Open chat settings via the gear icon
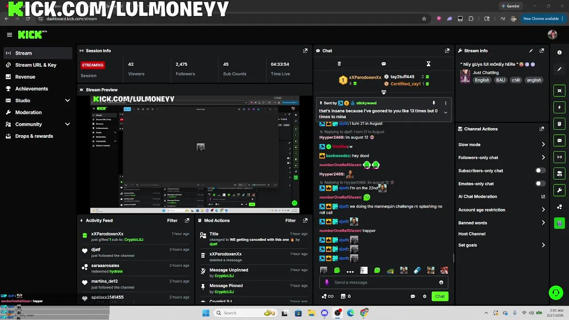Screen dimensions: 569x320 pos(425,296)
